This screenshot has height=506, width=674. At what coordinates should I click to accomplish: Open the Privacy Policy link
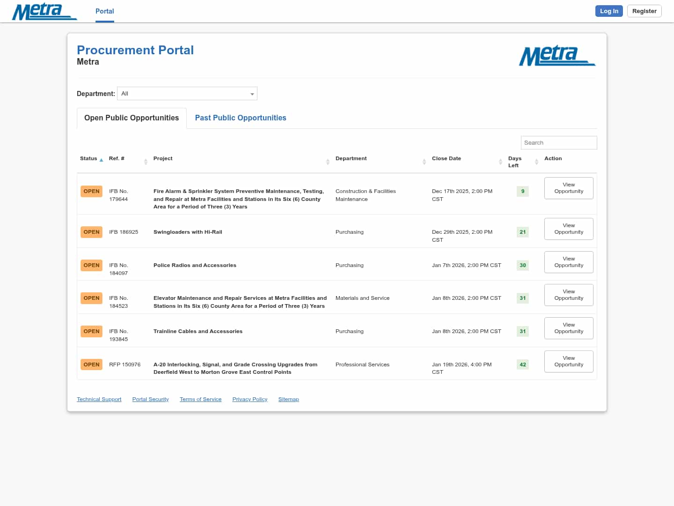(249, 400)
